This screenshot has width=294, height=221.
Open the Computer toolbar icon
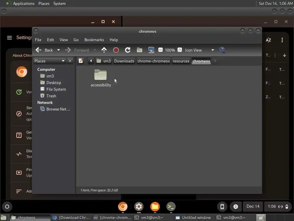tap(151, 50)
